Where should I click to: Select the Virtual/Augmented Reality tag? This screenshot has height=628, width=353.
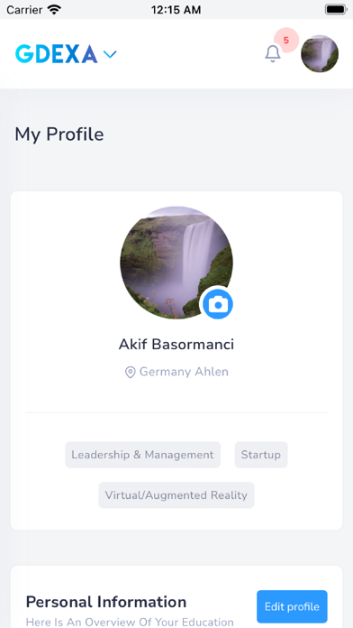[x=176, y=495]
